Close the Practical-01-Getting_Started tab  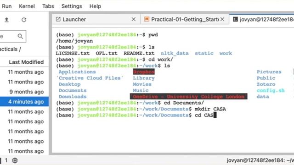tap(222, 19)
